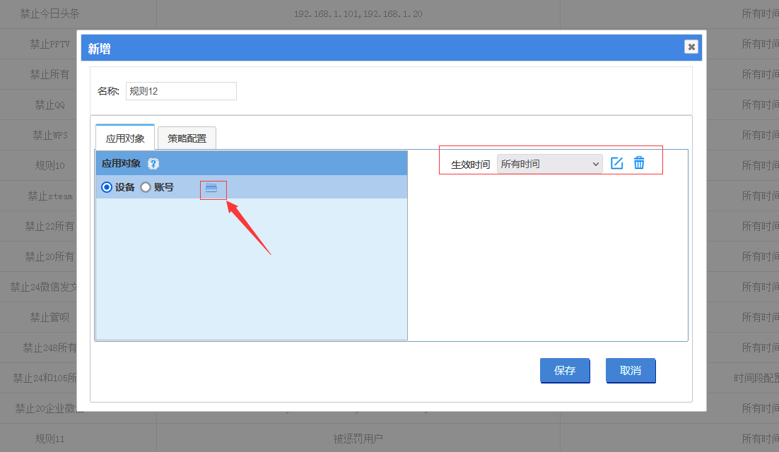Viewport: 779px width, 452px height.
Task: Click the device list selector icon
Action: tap(211, 188)
